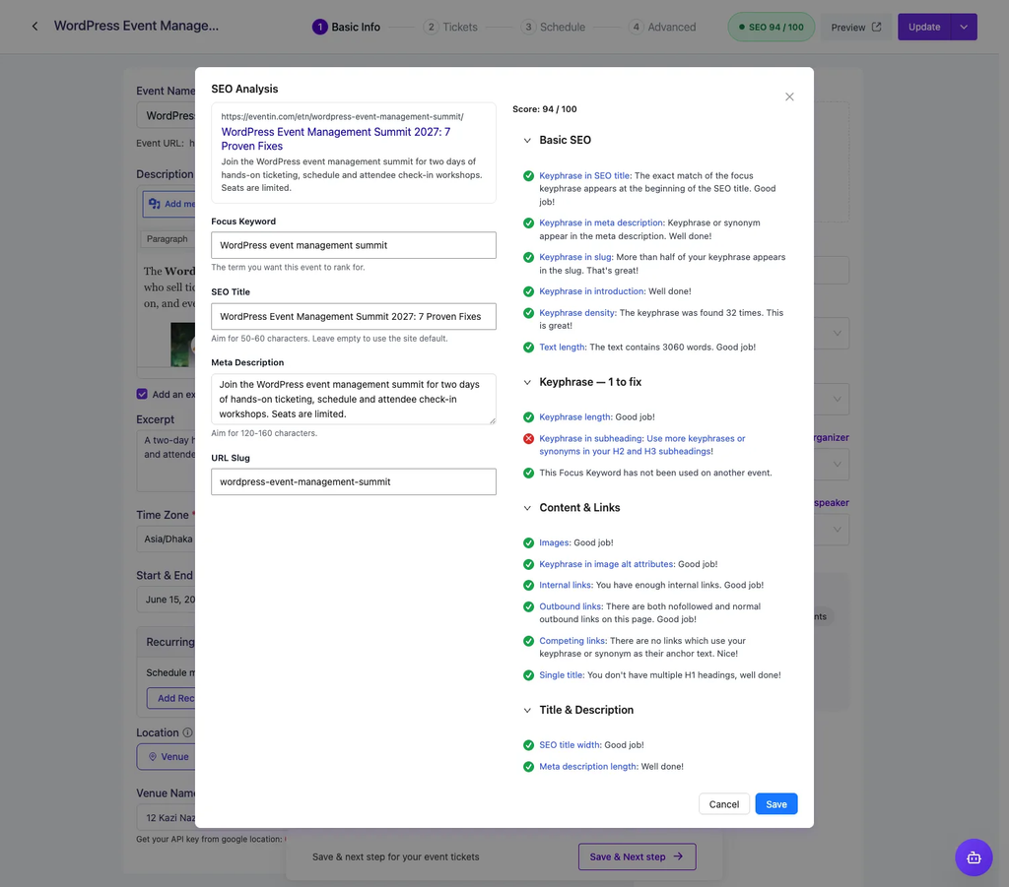
Task: Click the 'Aim for 120-160 characters.' hint
Action: tap(264, 433)
